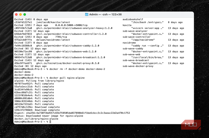Click the container ID fe94c18388c8

(x=23, y=46)
